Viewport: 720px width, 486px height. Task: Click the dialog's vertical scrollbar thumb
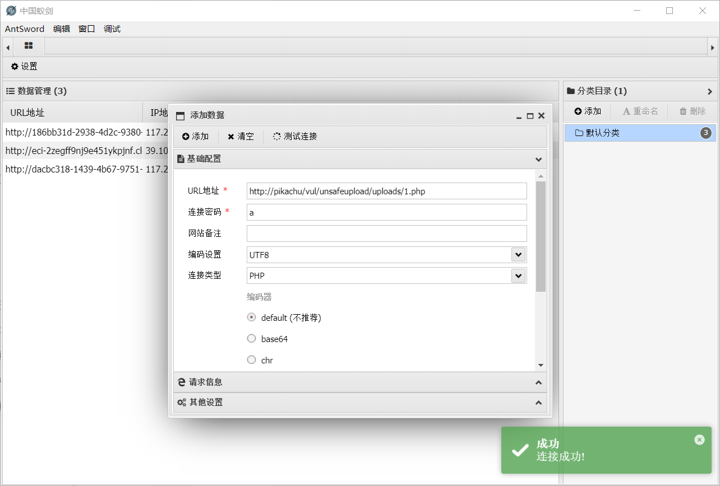(541, 236)
